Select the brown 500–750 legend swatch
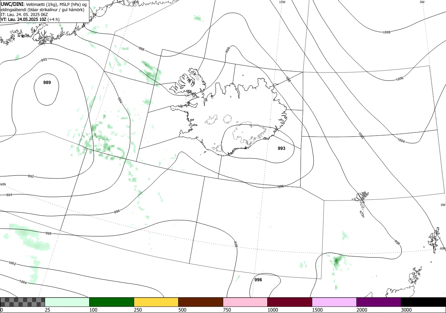Image resolution: width=446 pixels, height=313 pixels. [x=201, y=302]
